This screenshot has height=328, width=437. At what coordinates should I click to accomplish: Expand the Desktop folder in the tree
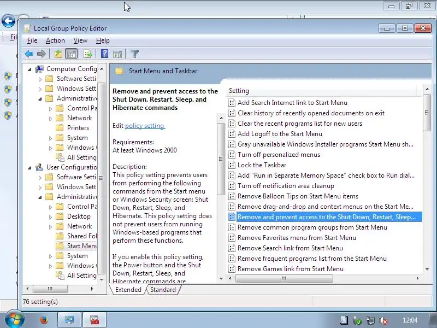click(50, 217)
